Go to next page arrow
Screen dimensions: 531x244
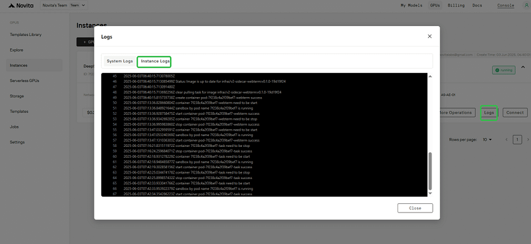click(527, 140)
